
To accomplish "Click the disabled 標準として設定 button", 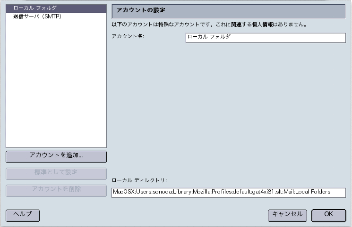I will point(56,173).
